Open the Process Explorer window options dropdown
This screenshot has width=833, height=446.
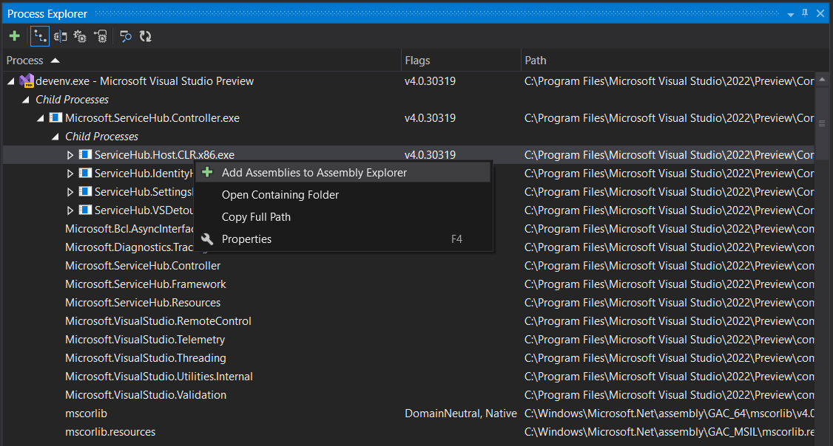tap(791, 14)
